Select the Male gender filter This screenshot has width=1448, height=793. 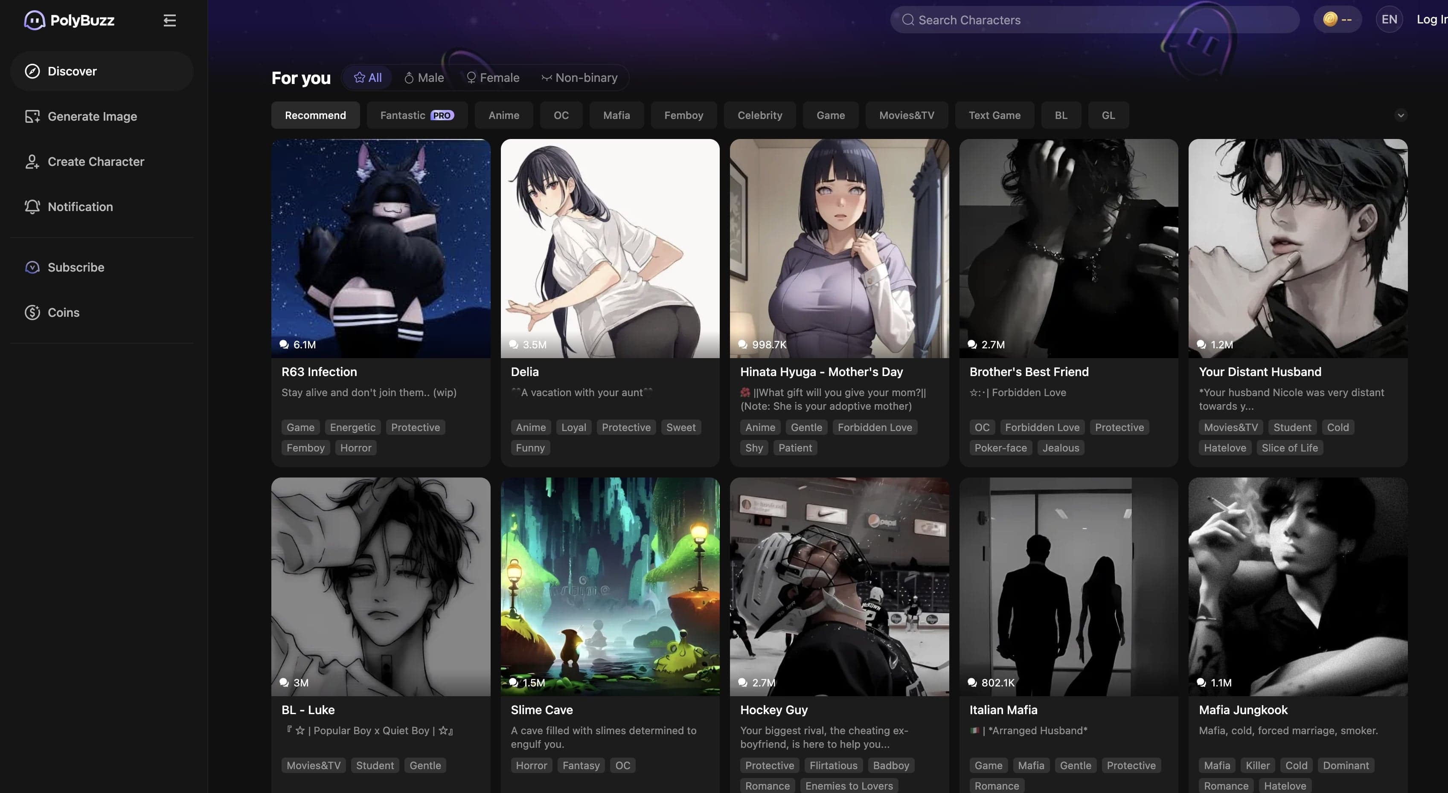[x=425, y=78]
